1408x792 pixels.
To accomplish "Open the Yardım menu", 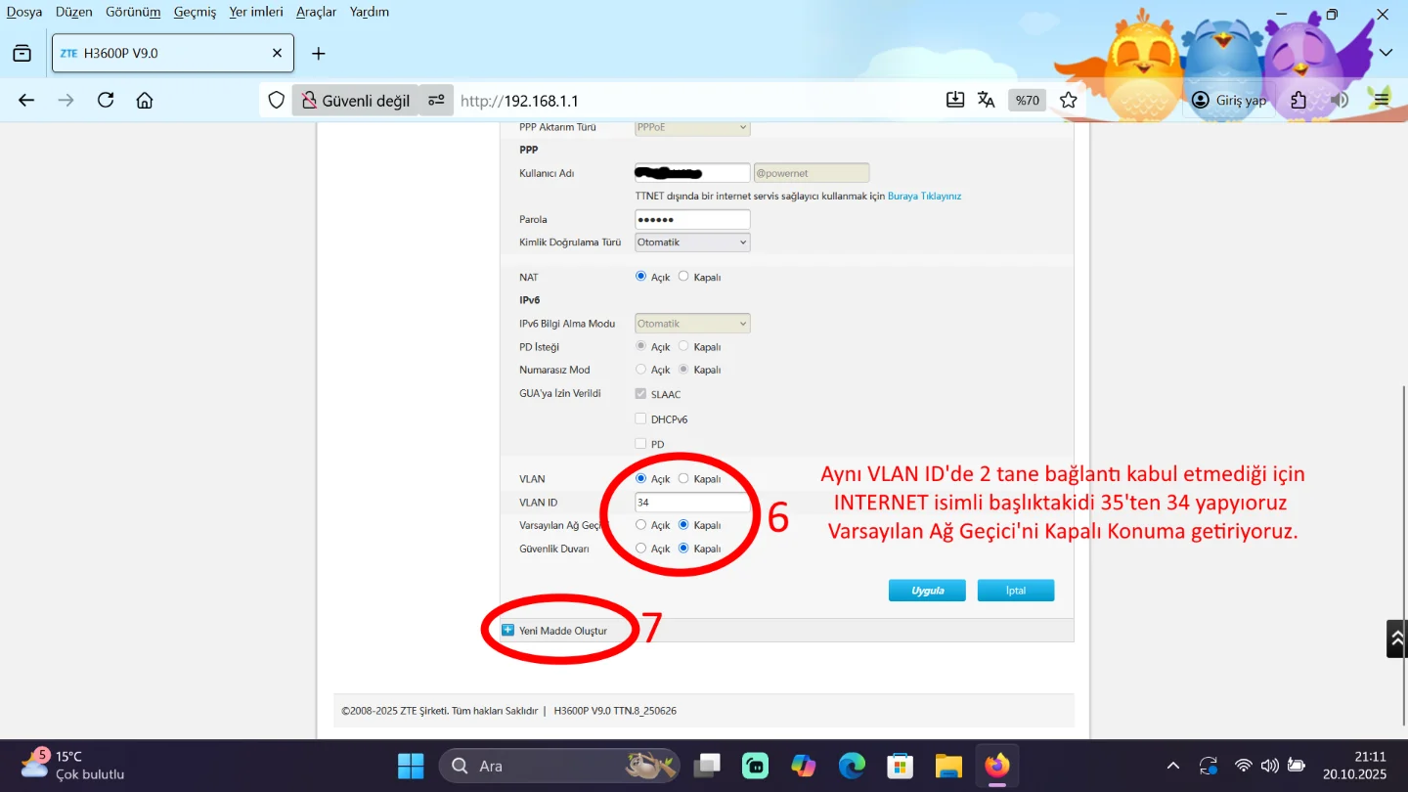I will (370, 12).
